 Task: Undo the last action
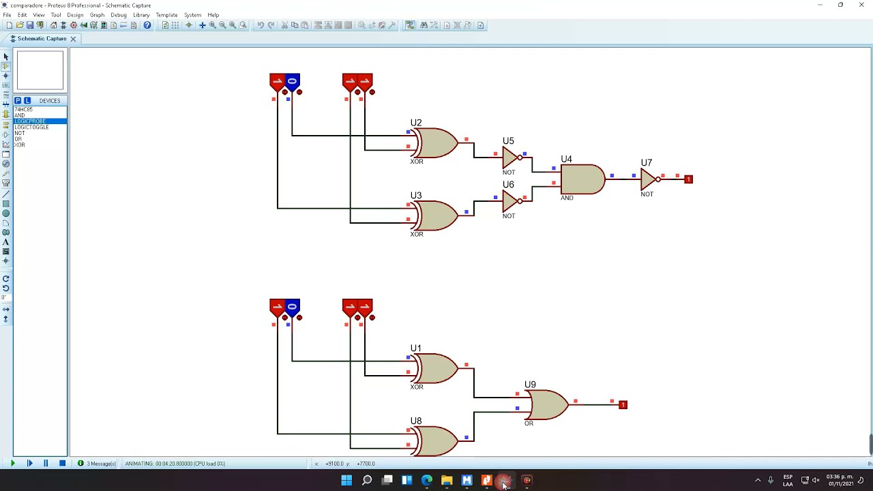(261, 25)
